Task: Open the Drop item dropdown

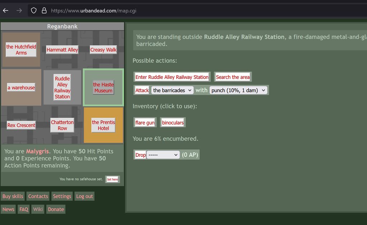Action: pyautogui.click(x=163, y=155)
